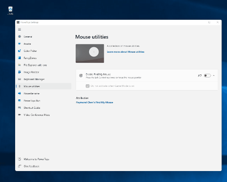The image size is (227, 182).
Task: Open Raymond Chen's Find My Mouse link
Action: click(x=95, y=102)
